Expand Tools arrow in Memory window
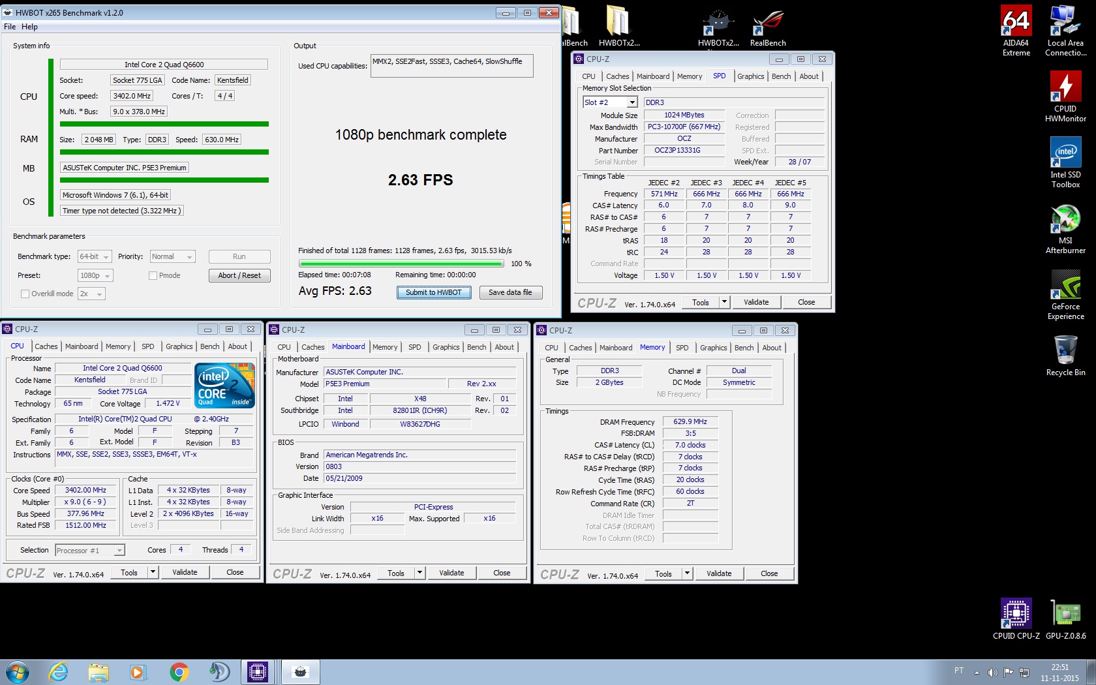 687,573
